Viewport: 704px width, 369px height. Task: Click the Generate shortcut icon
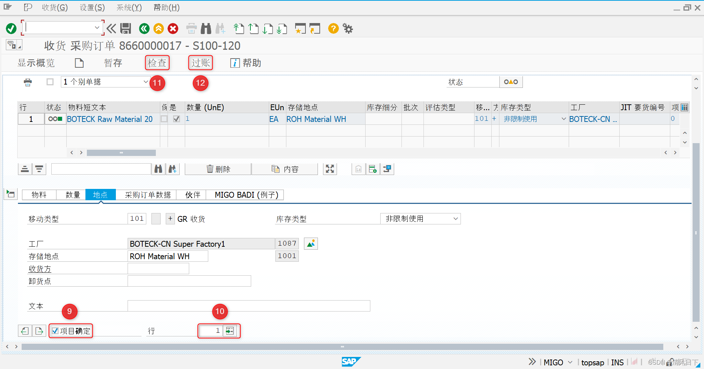pyautogui.click(x=315, y=28)
